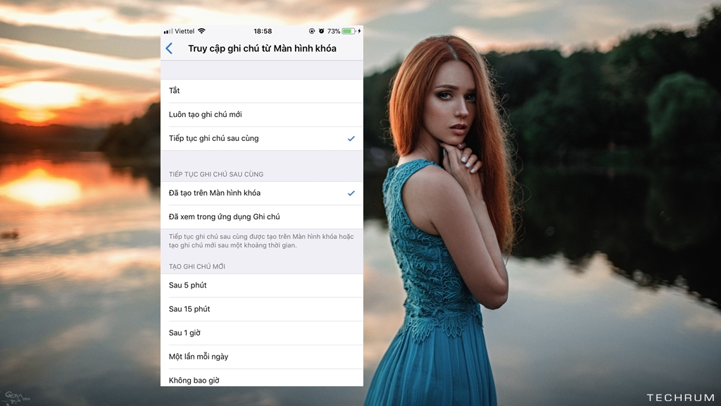
Task: Pick the Sau 5 phút option
Action: click(262, 285)
